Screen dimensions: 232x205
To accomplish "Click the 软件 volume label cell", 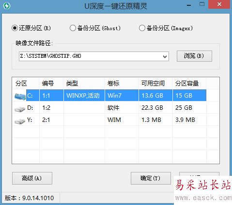I will click(x=122, y=108).
